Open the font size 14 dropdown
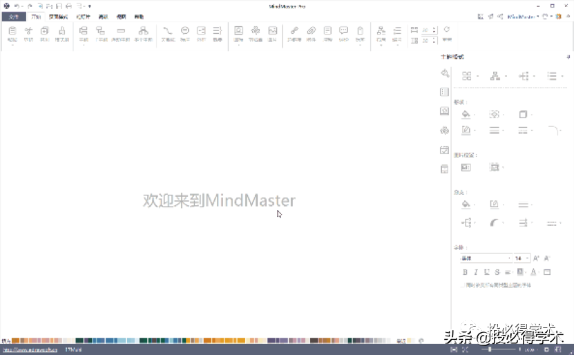The width and height of the screenshot is (574, 355). click(528, 258)
